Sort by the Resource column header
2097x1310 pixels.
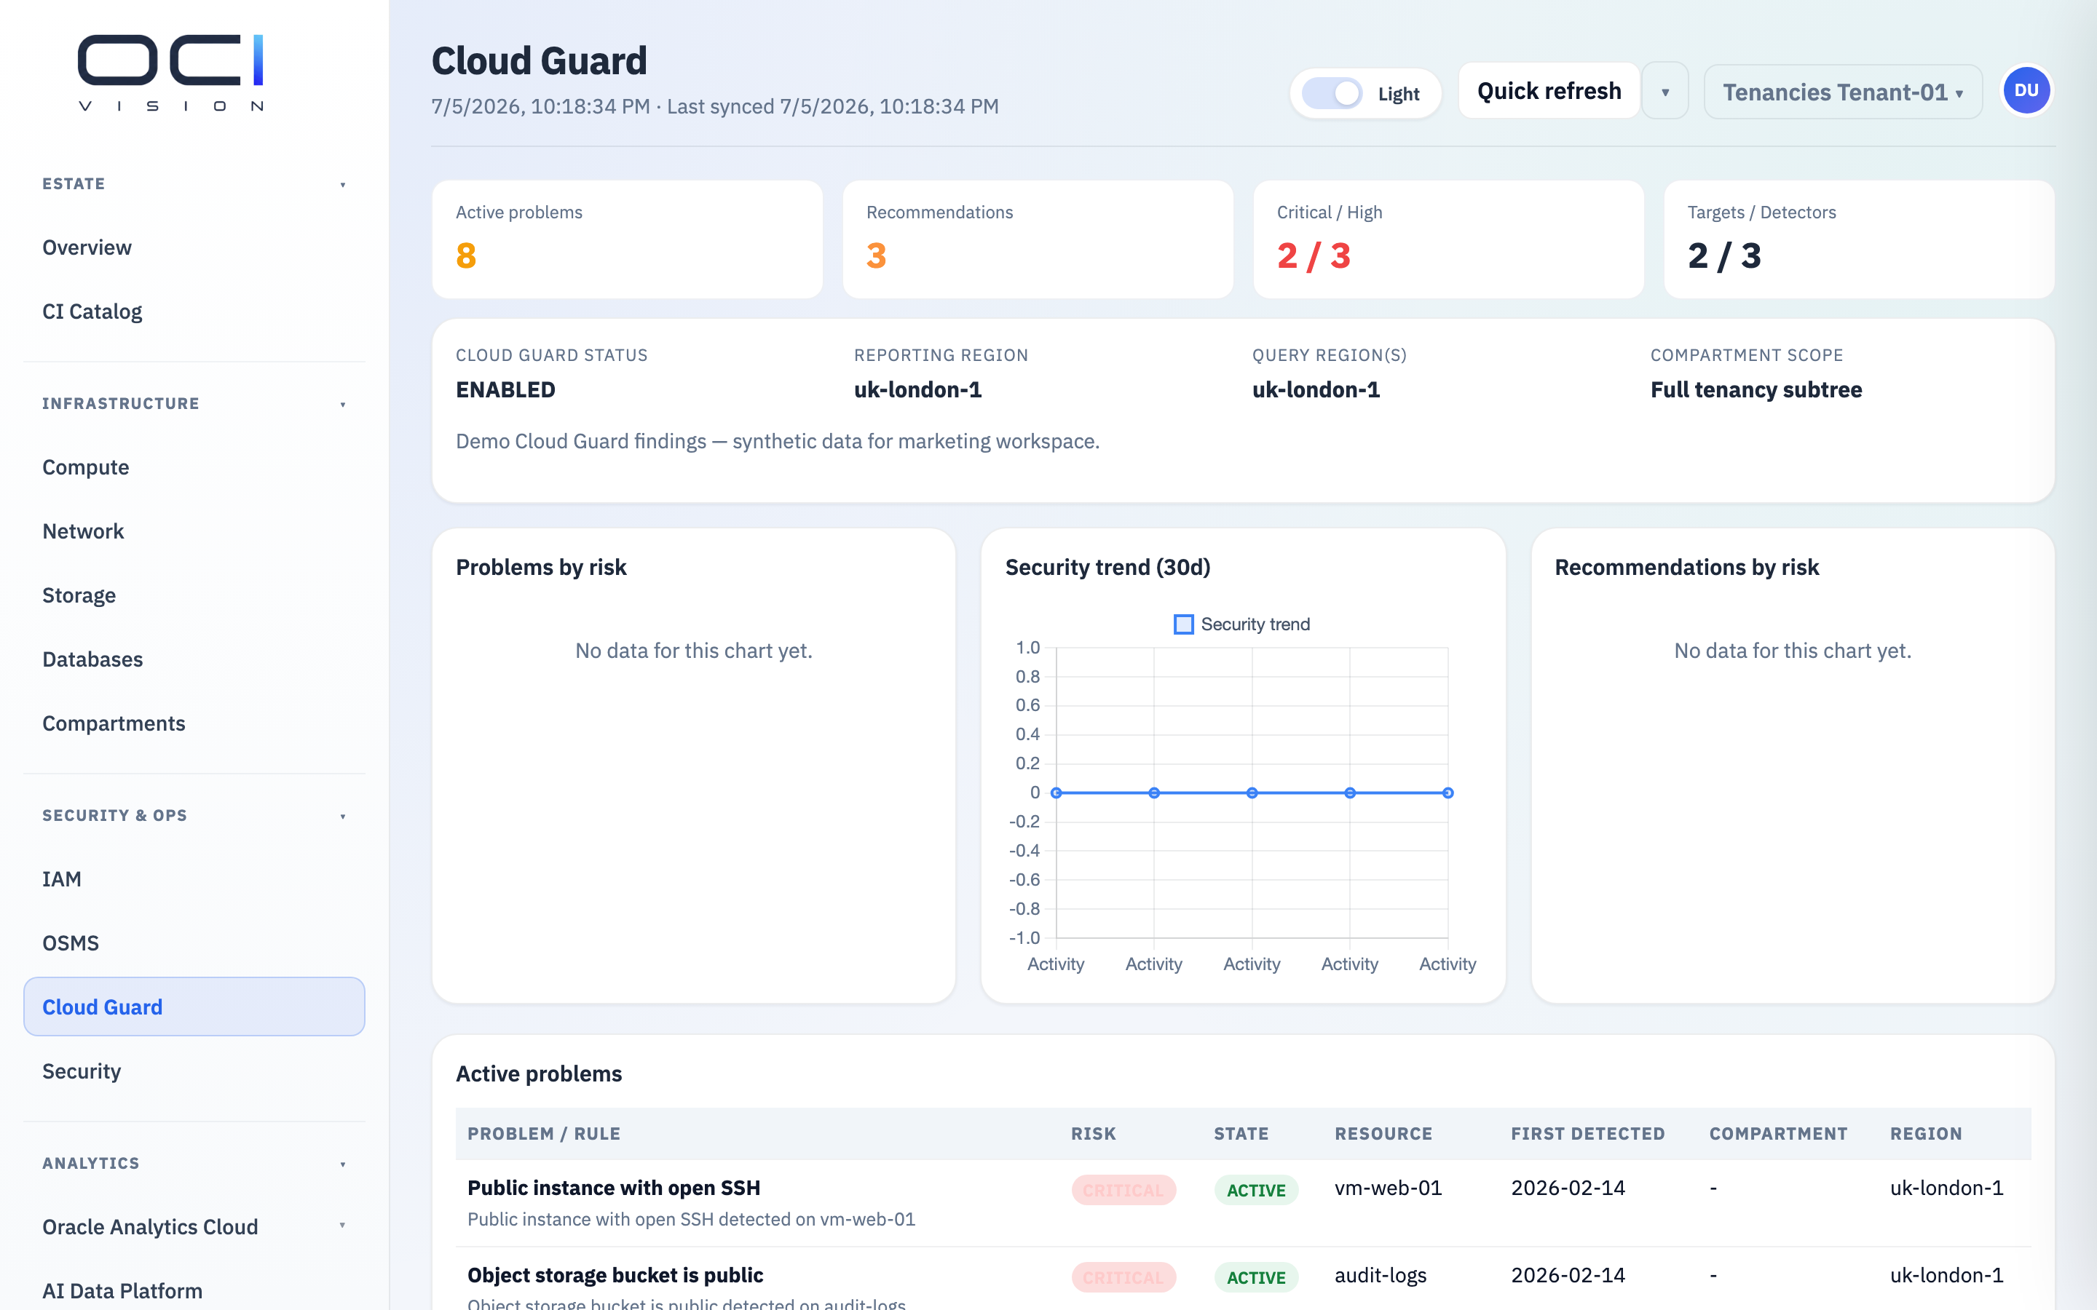point(1383,1133)
